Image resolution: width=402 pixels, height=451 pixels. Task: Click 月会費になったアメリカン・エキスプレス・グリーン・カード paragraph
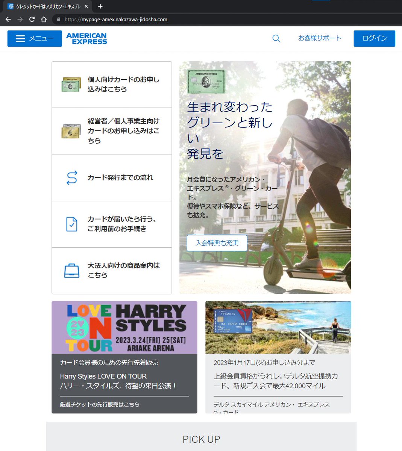[x=233, y=197]
